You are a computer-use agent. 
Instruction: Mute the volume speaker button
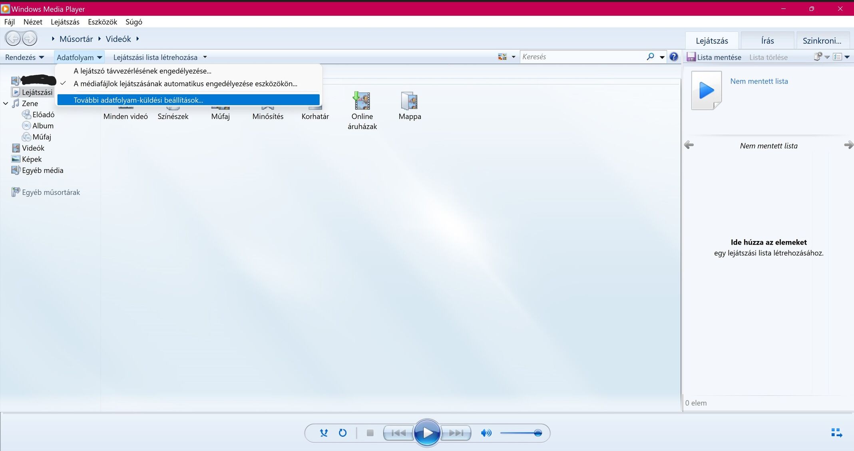click(x=486, y=433)
